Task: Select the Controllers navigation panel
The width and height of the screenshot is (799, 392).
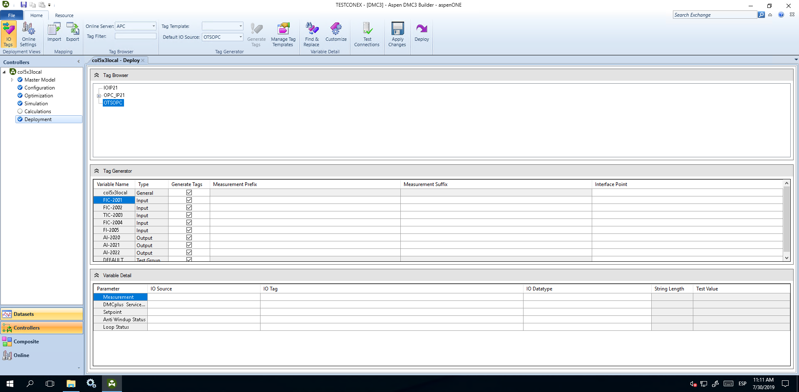Action: pyautogui.click(x=42, y=328)
